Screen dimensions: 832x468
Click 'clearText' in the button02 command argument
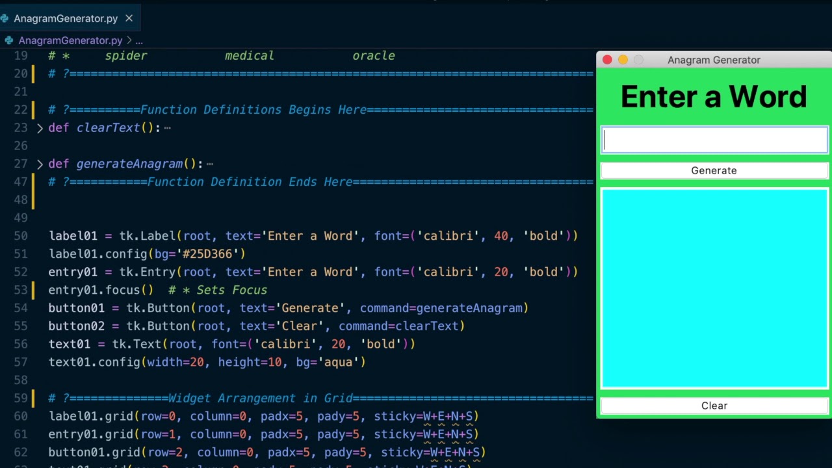426,326
